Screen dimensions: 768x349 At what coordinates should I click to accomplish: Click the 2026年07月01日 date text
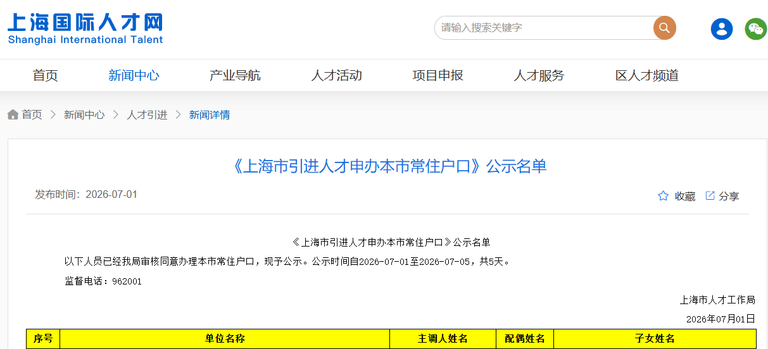721,319
